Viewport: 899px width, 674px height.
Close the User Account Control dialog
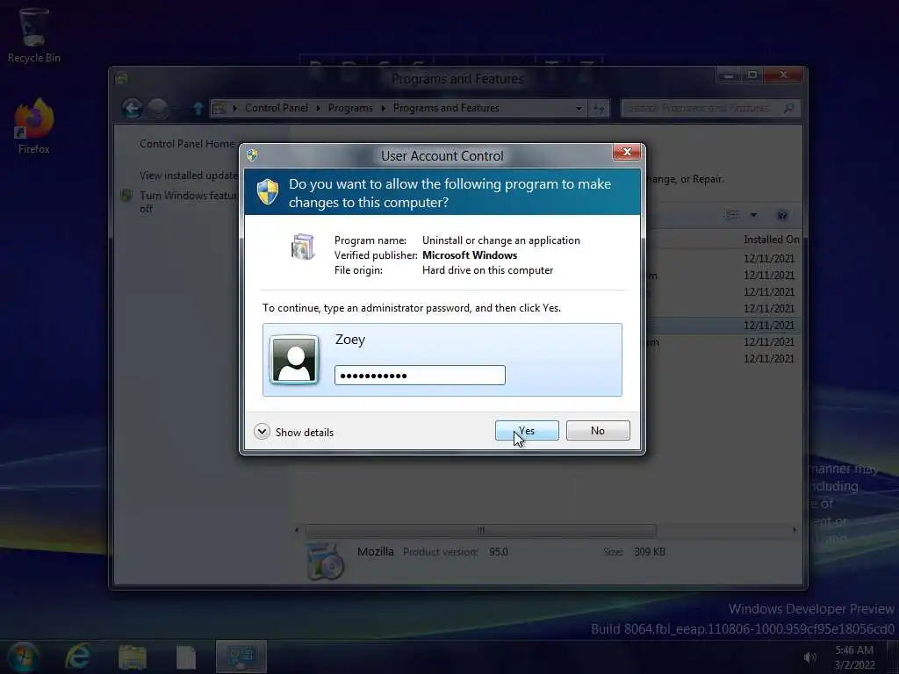(x=627, y=152)
